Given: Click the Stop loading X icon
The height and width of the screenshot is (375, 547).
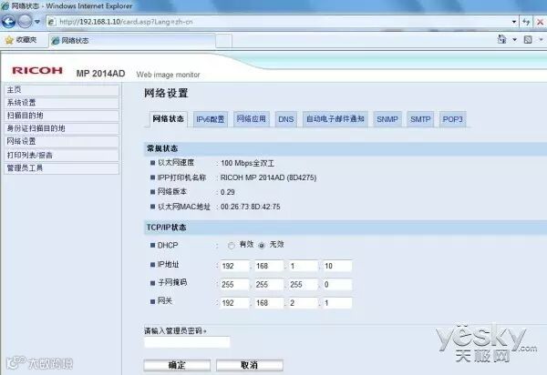Looking at the screenshot, I should [540, 22].
